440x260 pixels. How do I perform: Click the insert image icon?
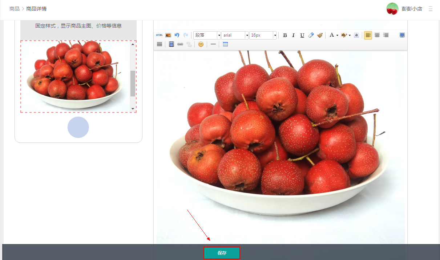pos(168,35)
